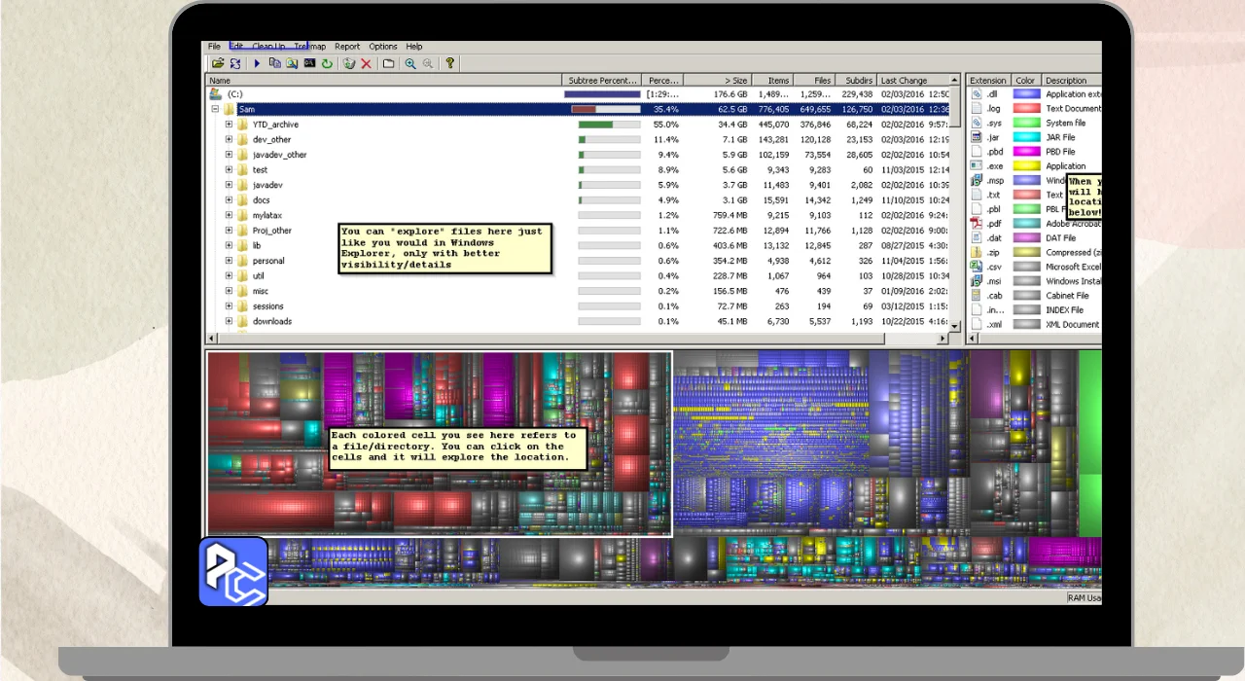The width and height of the screenshot is (1245, 681).
Task: Select the magenta .pbd color swatch
Action: click(1026, 152)
